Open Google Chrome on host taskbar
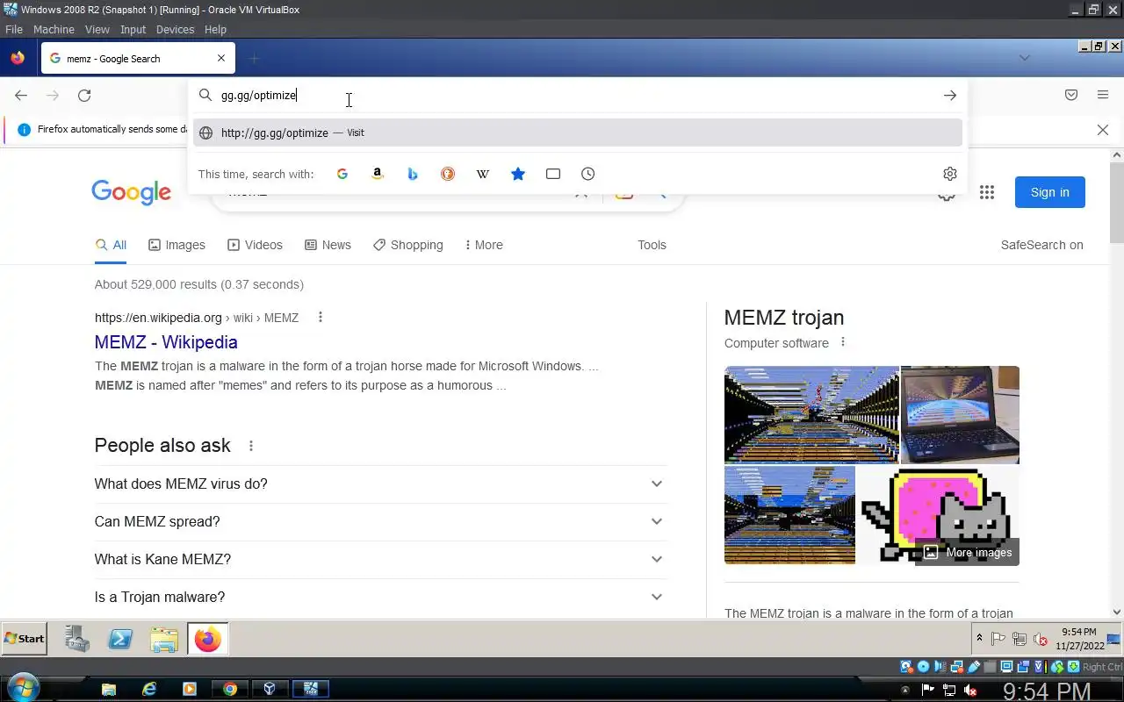1124x702 pixels. 230,689
